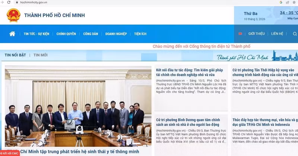Click summary text starting Chiều 09/3, Chủ tịch
The width and height of the screenshot is (298, 156).
click(265, 136)
